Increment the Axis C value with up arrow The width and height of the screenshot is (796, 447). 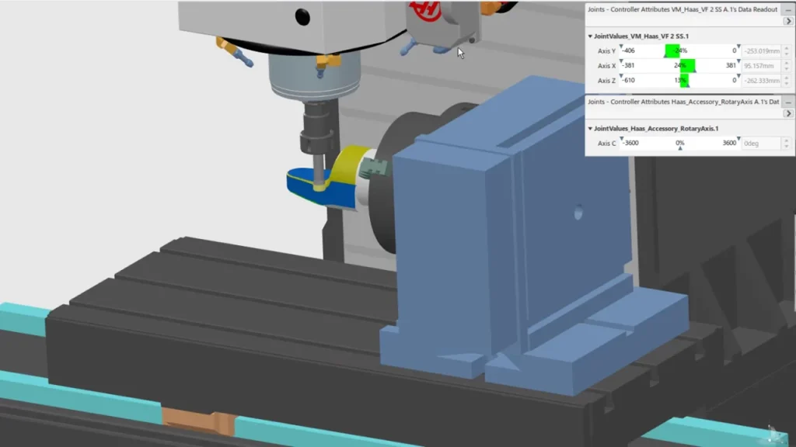coord(784,140)
